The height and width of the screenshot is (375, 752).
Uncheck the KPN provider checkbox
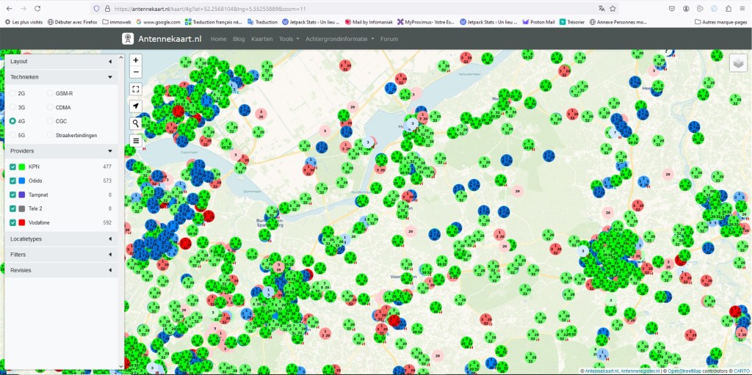[13, 167]
